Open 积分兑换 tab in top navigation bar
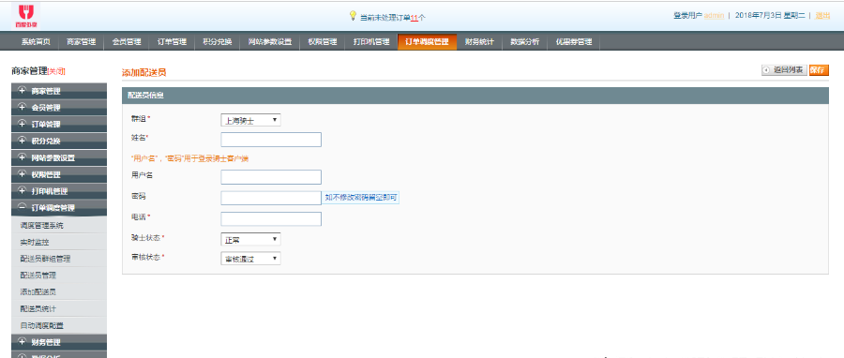Screen dimensions: 844x358 click(x=217, y=42)
